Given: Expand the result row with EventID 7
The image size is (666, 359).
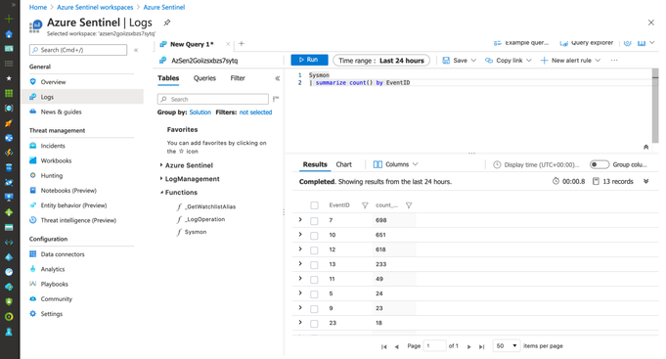Looking at the screenshot, I should [x=300, y=220].
